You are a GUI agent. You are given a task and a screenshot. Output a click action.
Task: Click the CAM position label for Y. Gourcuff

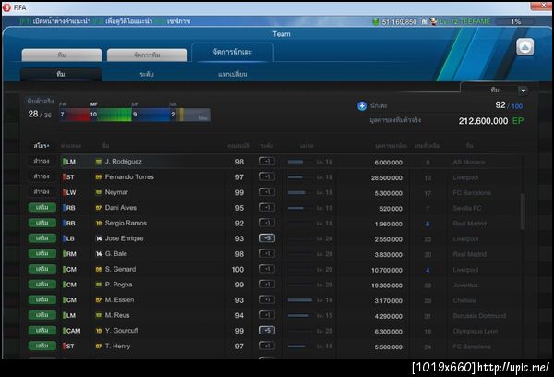click(73, 331)
